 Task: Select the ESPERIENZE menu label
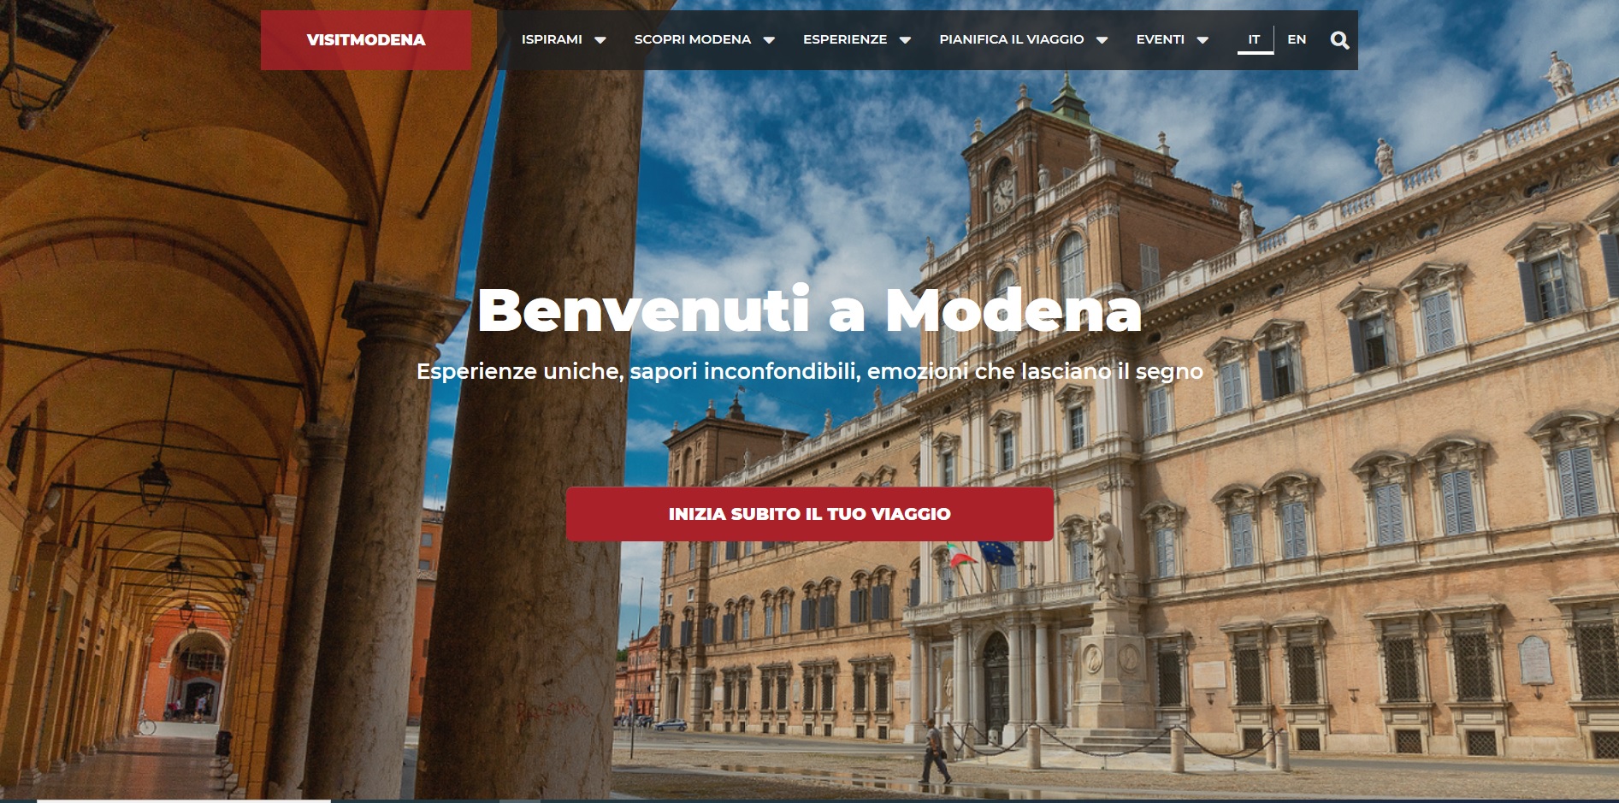(x=845, y=39)
